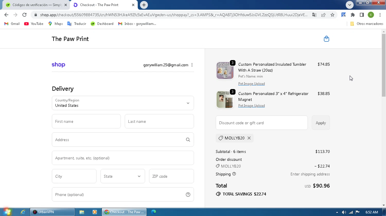
Task: Open a new browser tab
Action: pos(144,5)
